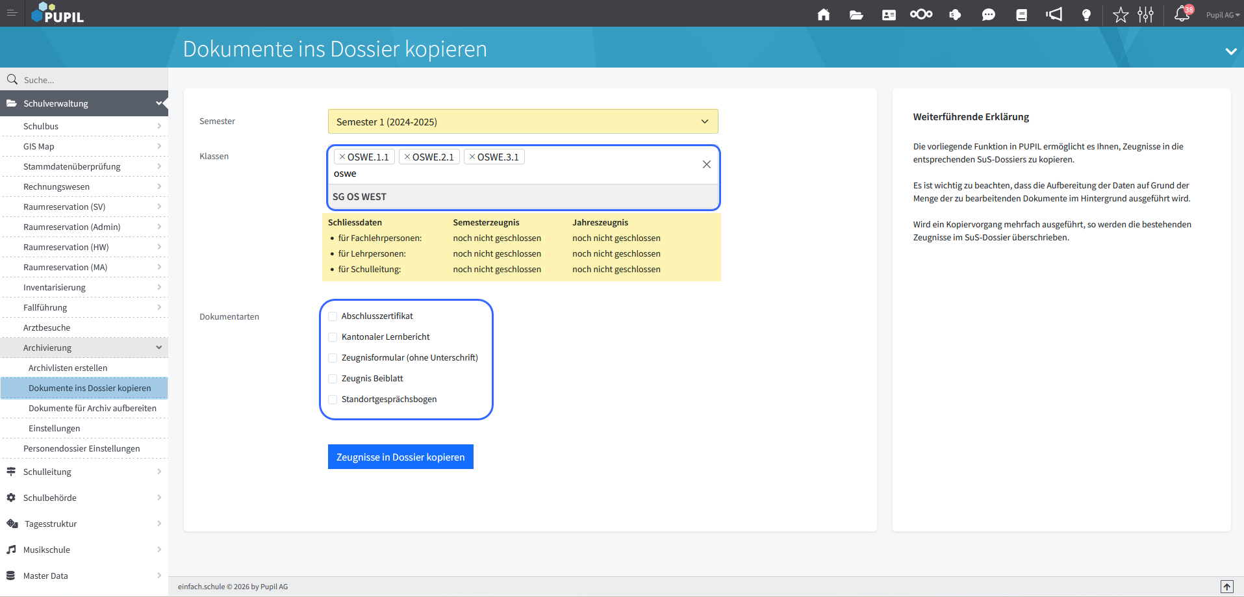Open the Pupil AG user menu

pyautogui.click(x=1222, y=15)
